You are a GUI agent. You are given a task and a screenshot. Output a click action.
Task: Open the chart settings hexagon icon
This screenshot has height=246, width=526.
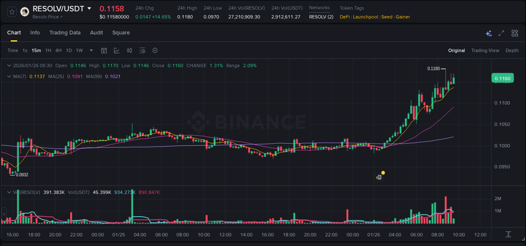pyautogui.click(x=155, y=50)
